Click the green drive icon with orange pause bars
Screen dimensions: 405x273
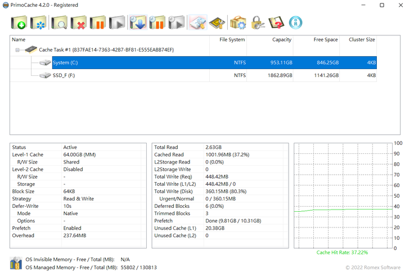pyautogui.click(x=98, y=22)
